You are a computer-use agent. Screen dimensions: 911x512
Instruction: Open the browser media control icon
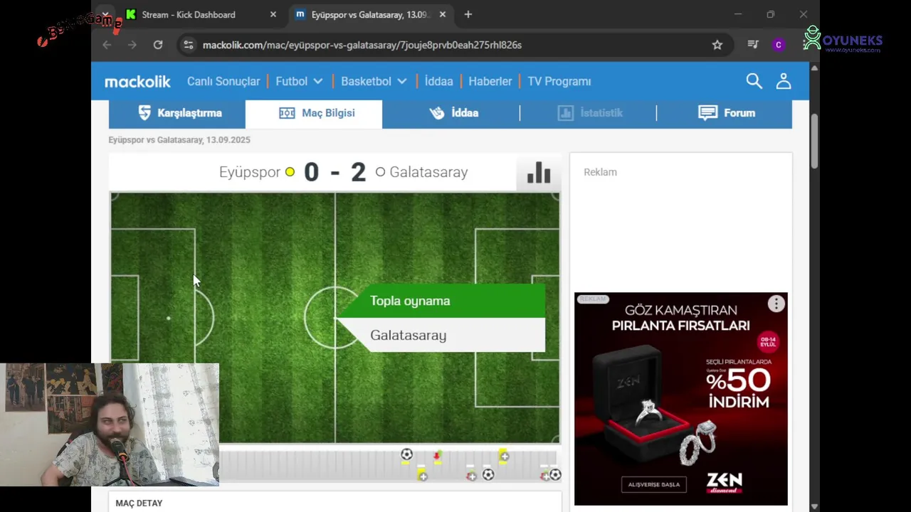753,45
